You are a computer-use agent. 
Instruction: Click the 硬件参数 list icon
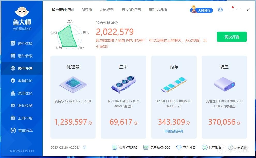[13, 56]
